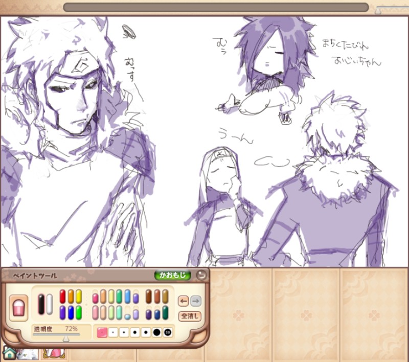The image size is (409, 362).
Task: Click the undo left-arrow button
Action: pyautogui.click(x=184, y=301)
